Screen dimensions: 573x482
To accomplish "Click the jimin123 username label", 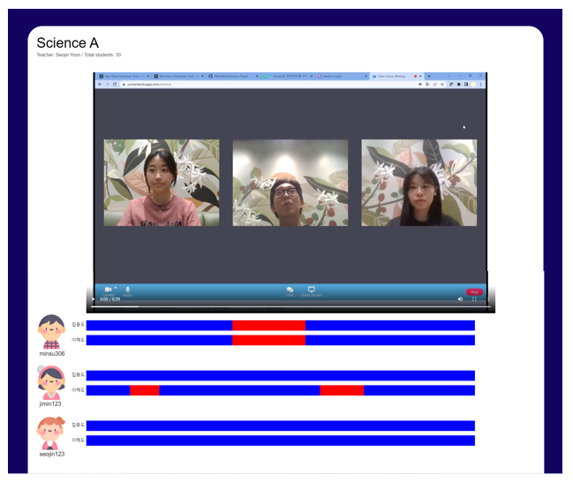I will point(50,403).
